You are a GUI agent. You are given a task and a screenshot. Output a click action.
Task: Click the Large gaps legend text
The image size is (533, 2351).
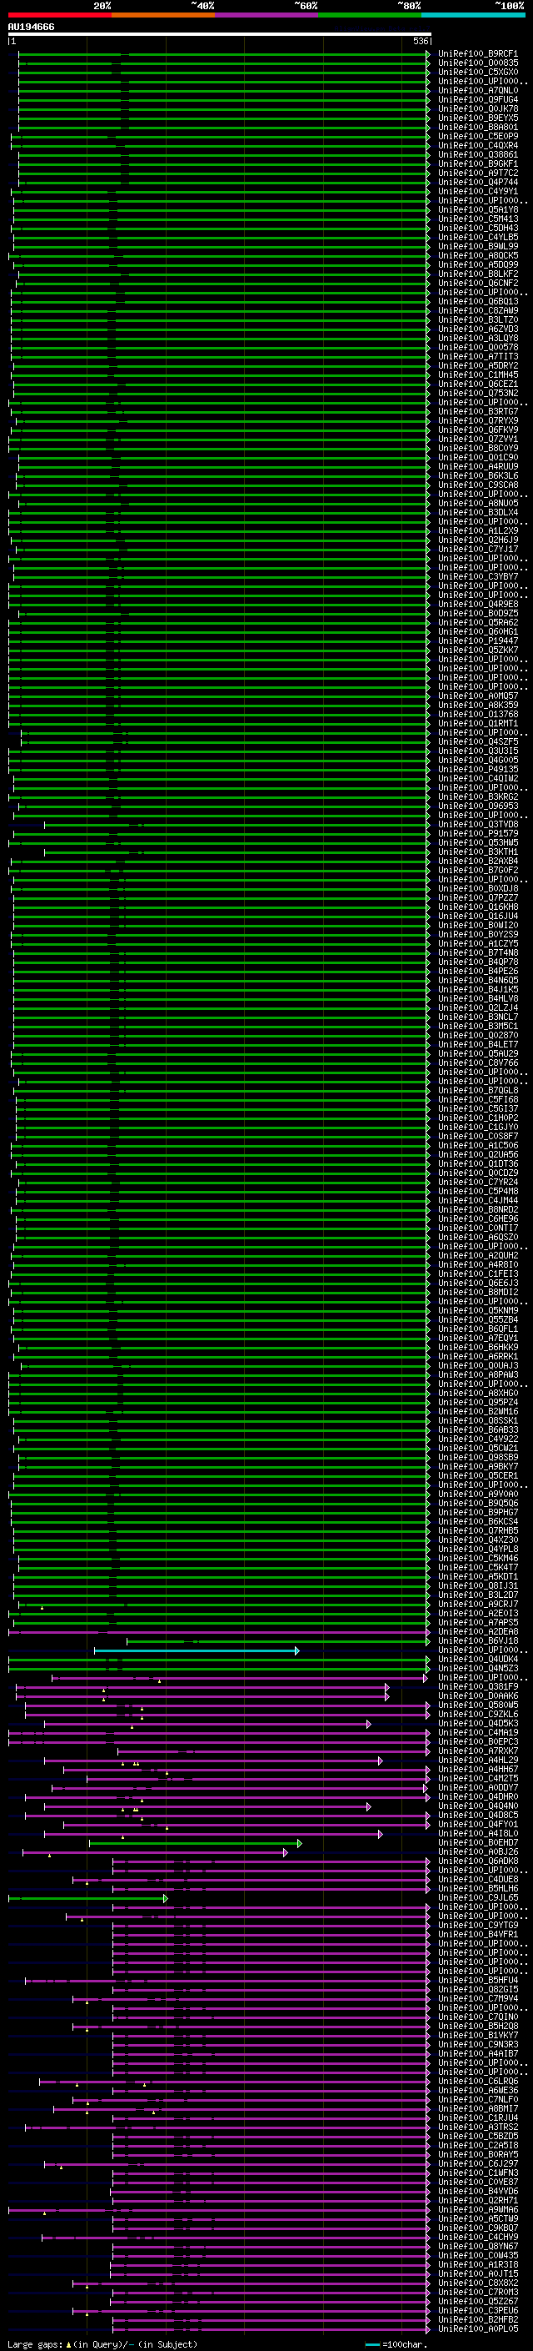pos(102,2344)
